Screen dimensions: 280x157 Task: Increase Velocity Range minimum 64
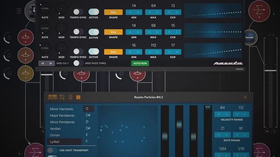pos(227,114)
